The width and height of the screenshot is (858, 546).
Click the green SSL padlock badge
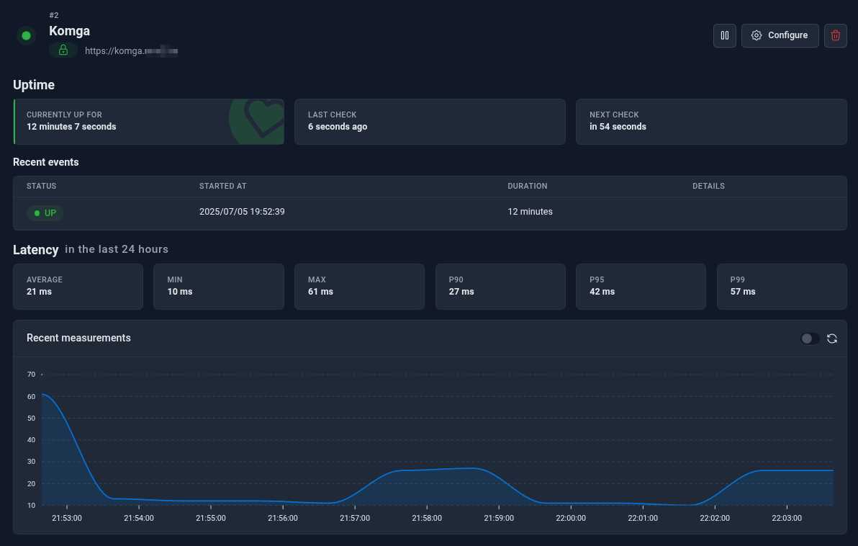pos(63,50)
